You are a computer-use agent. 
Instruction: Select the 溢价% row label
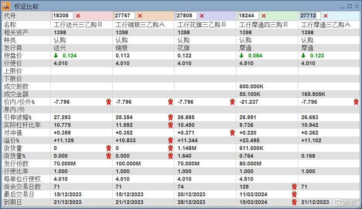[12, 140]
